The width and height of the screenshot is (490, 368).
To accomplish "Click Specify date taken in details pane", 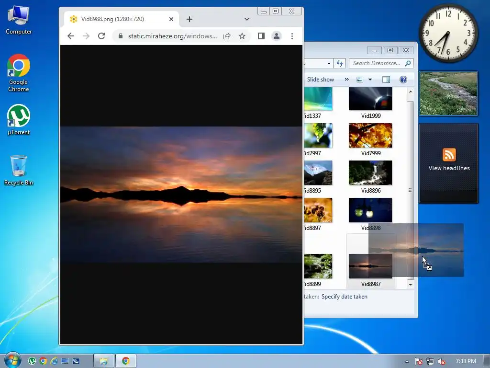I will (345, 297).
